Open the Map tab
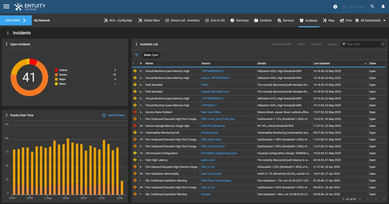Image resolution: width=389 pixels, height=204 pixels. tap(329, 21)
